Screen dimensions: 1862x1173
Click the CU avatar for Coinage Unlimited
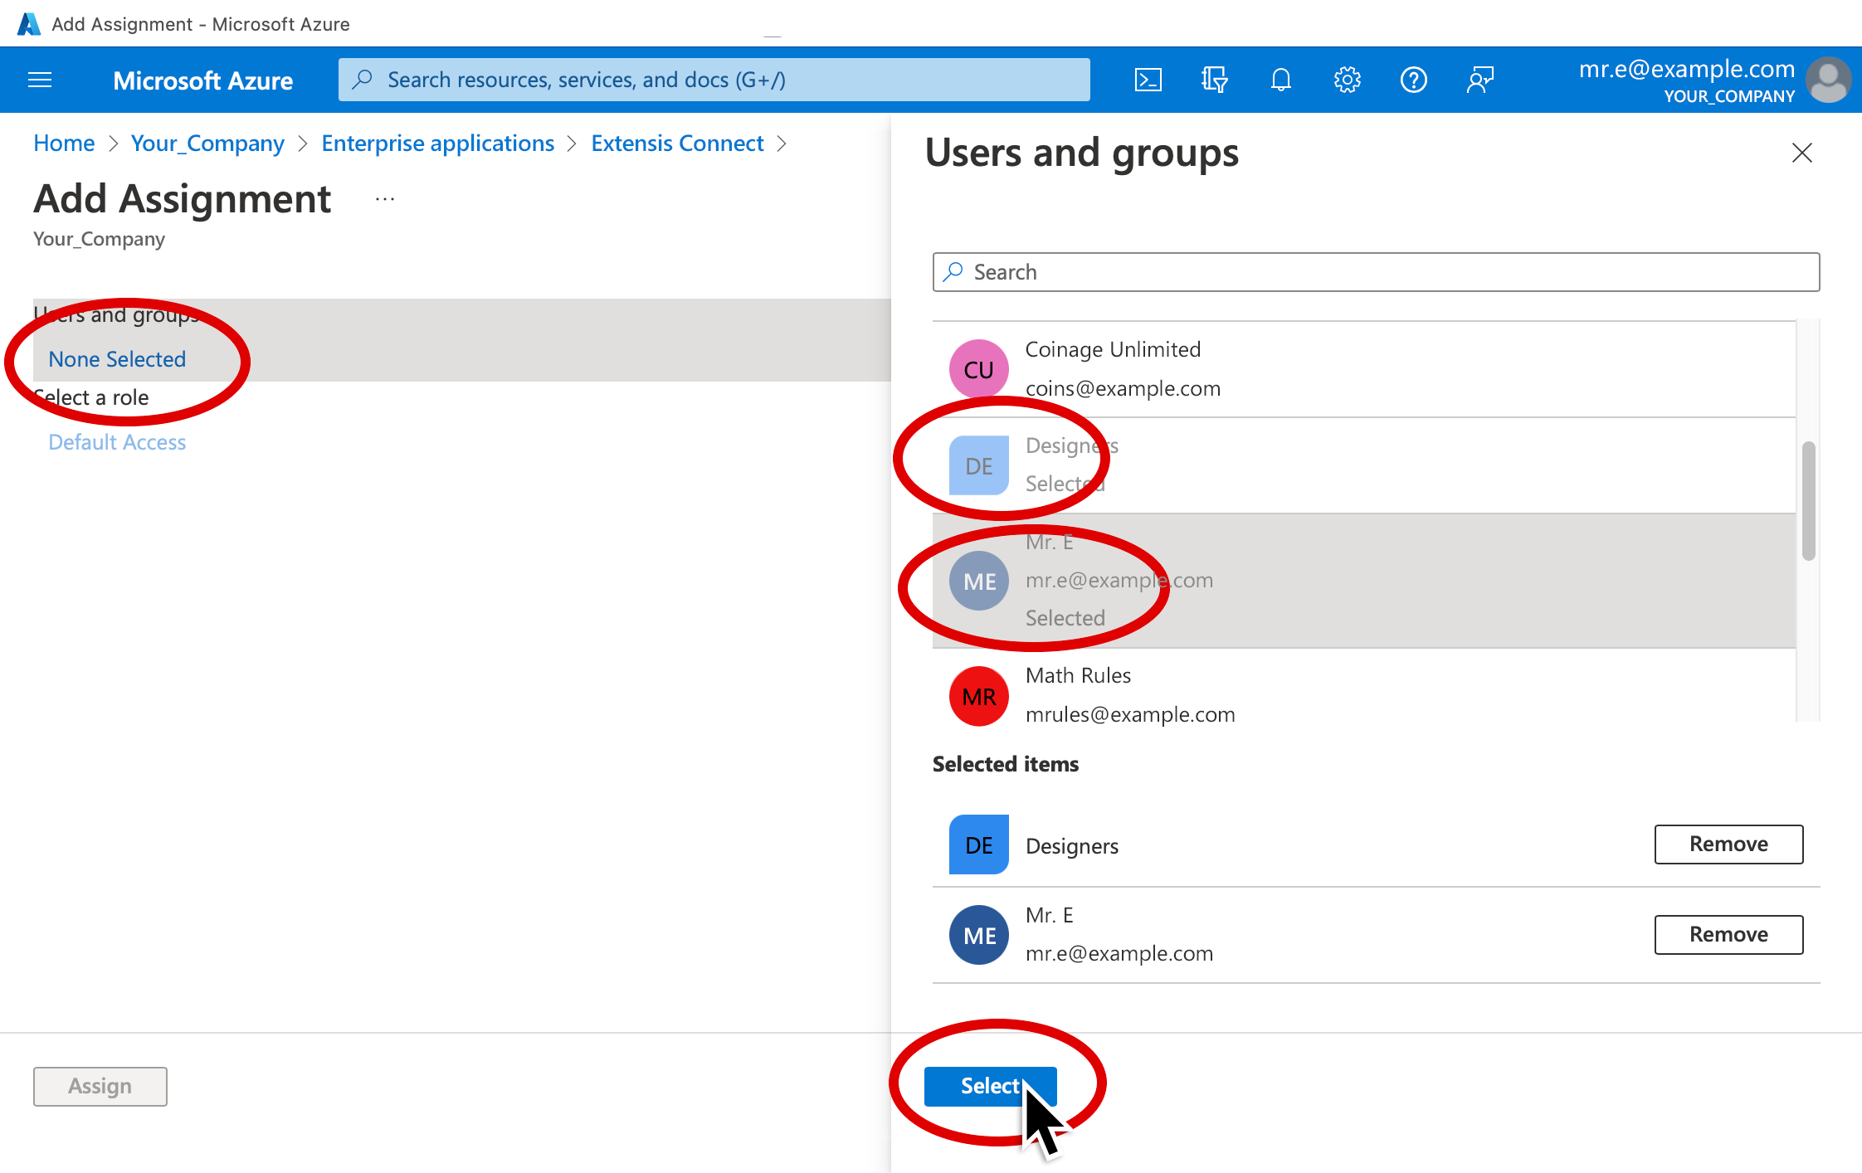978,369
